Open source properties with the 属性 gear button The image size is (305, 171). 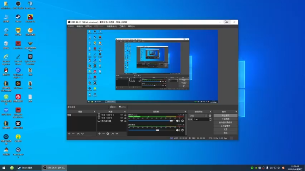point(113,107)
